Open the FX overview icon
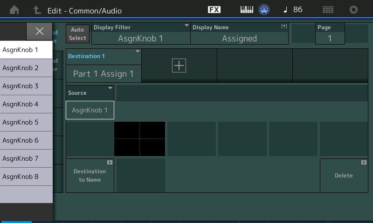Viewport: 373px width, 223px height. point(214,10)
